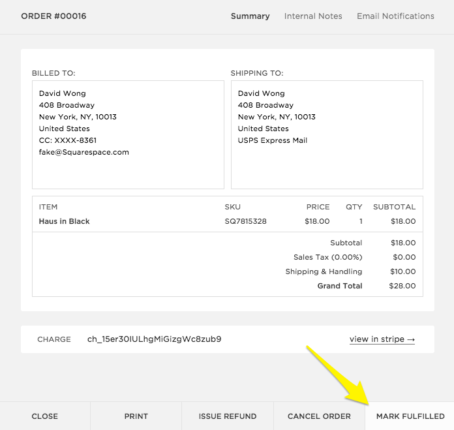The width and height of the screenshot is (454, 430).
Task: Select the Haus in Black item name
Action: pyautogui.click(x=65, y=221)
